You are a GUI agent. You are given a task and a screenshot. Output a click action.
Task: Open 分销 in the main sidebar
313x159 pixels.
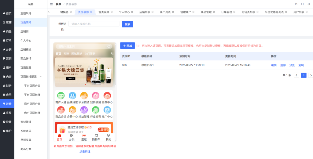7,50
